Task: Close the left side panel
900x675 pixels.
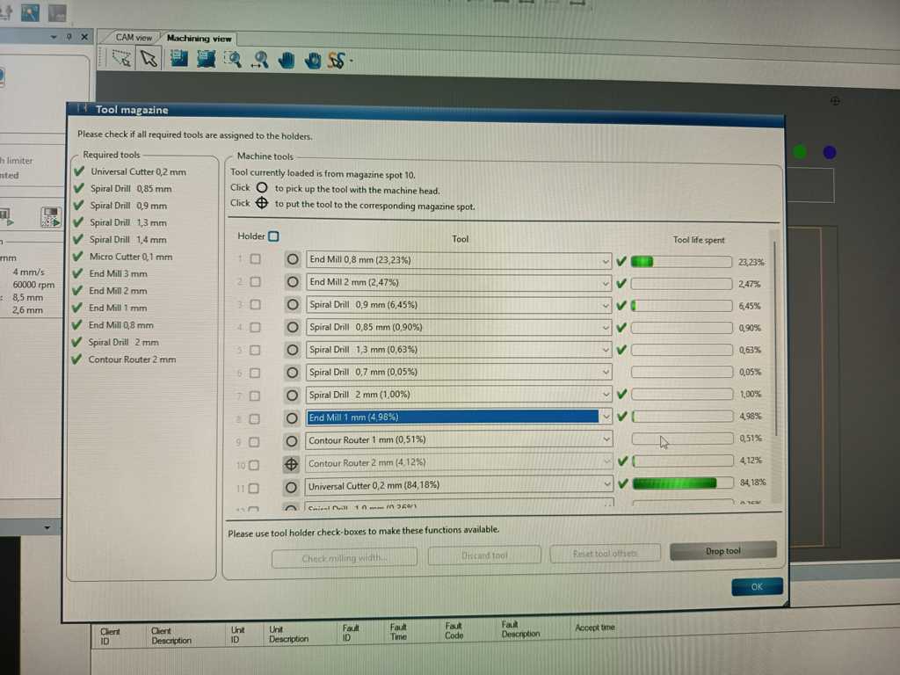Action: [x=84, y=37]
